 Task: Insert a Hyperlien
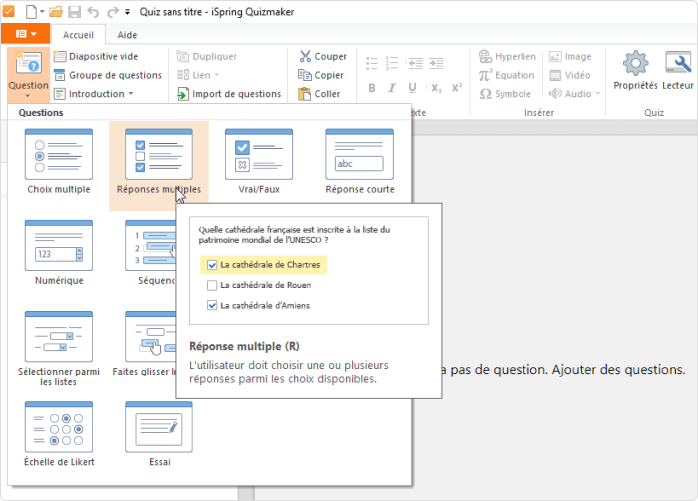point(508,57)
